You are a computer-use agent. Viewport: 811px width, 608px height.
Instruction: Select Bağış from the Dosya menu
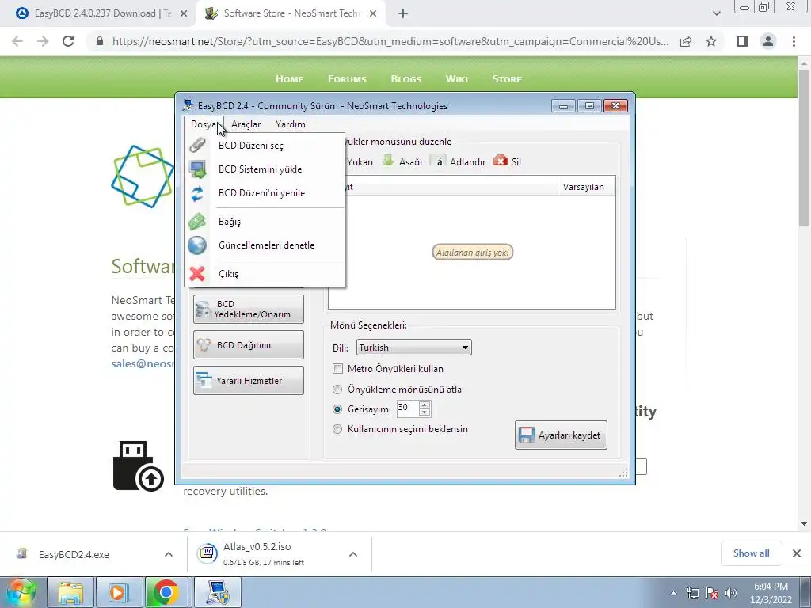pos(265,222)
